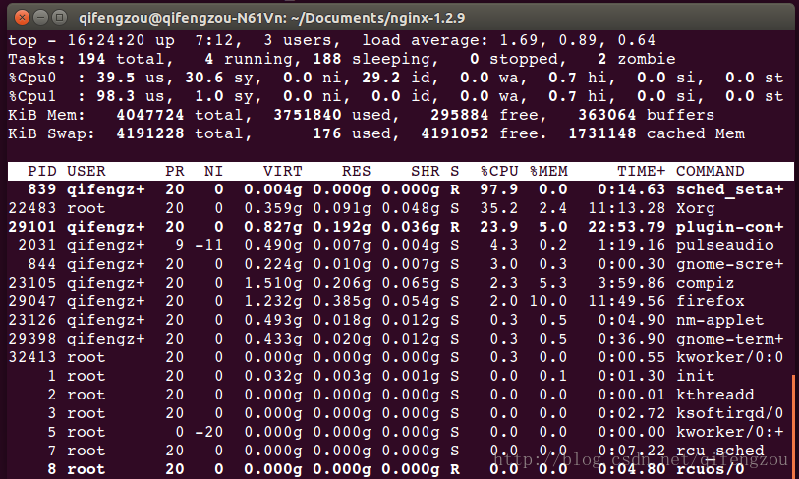Click the kworker/0:0 command
The image size is (799, 479).
click(x=729, y=357)
